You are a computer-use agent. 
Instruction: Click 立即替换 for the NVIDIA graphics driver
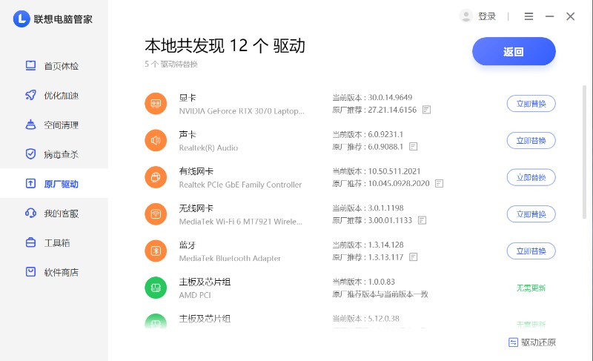pos(531,104)
